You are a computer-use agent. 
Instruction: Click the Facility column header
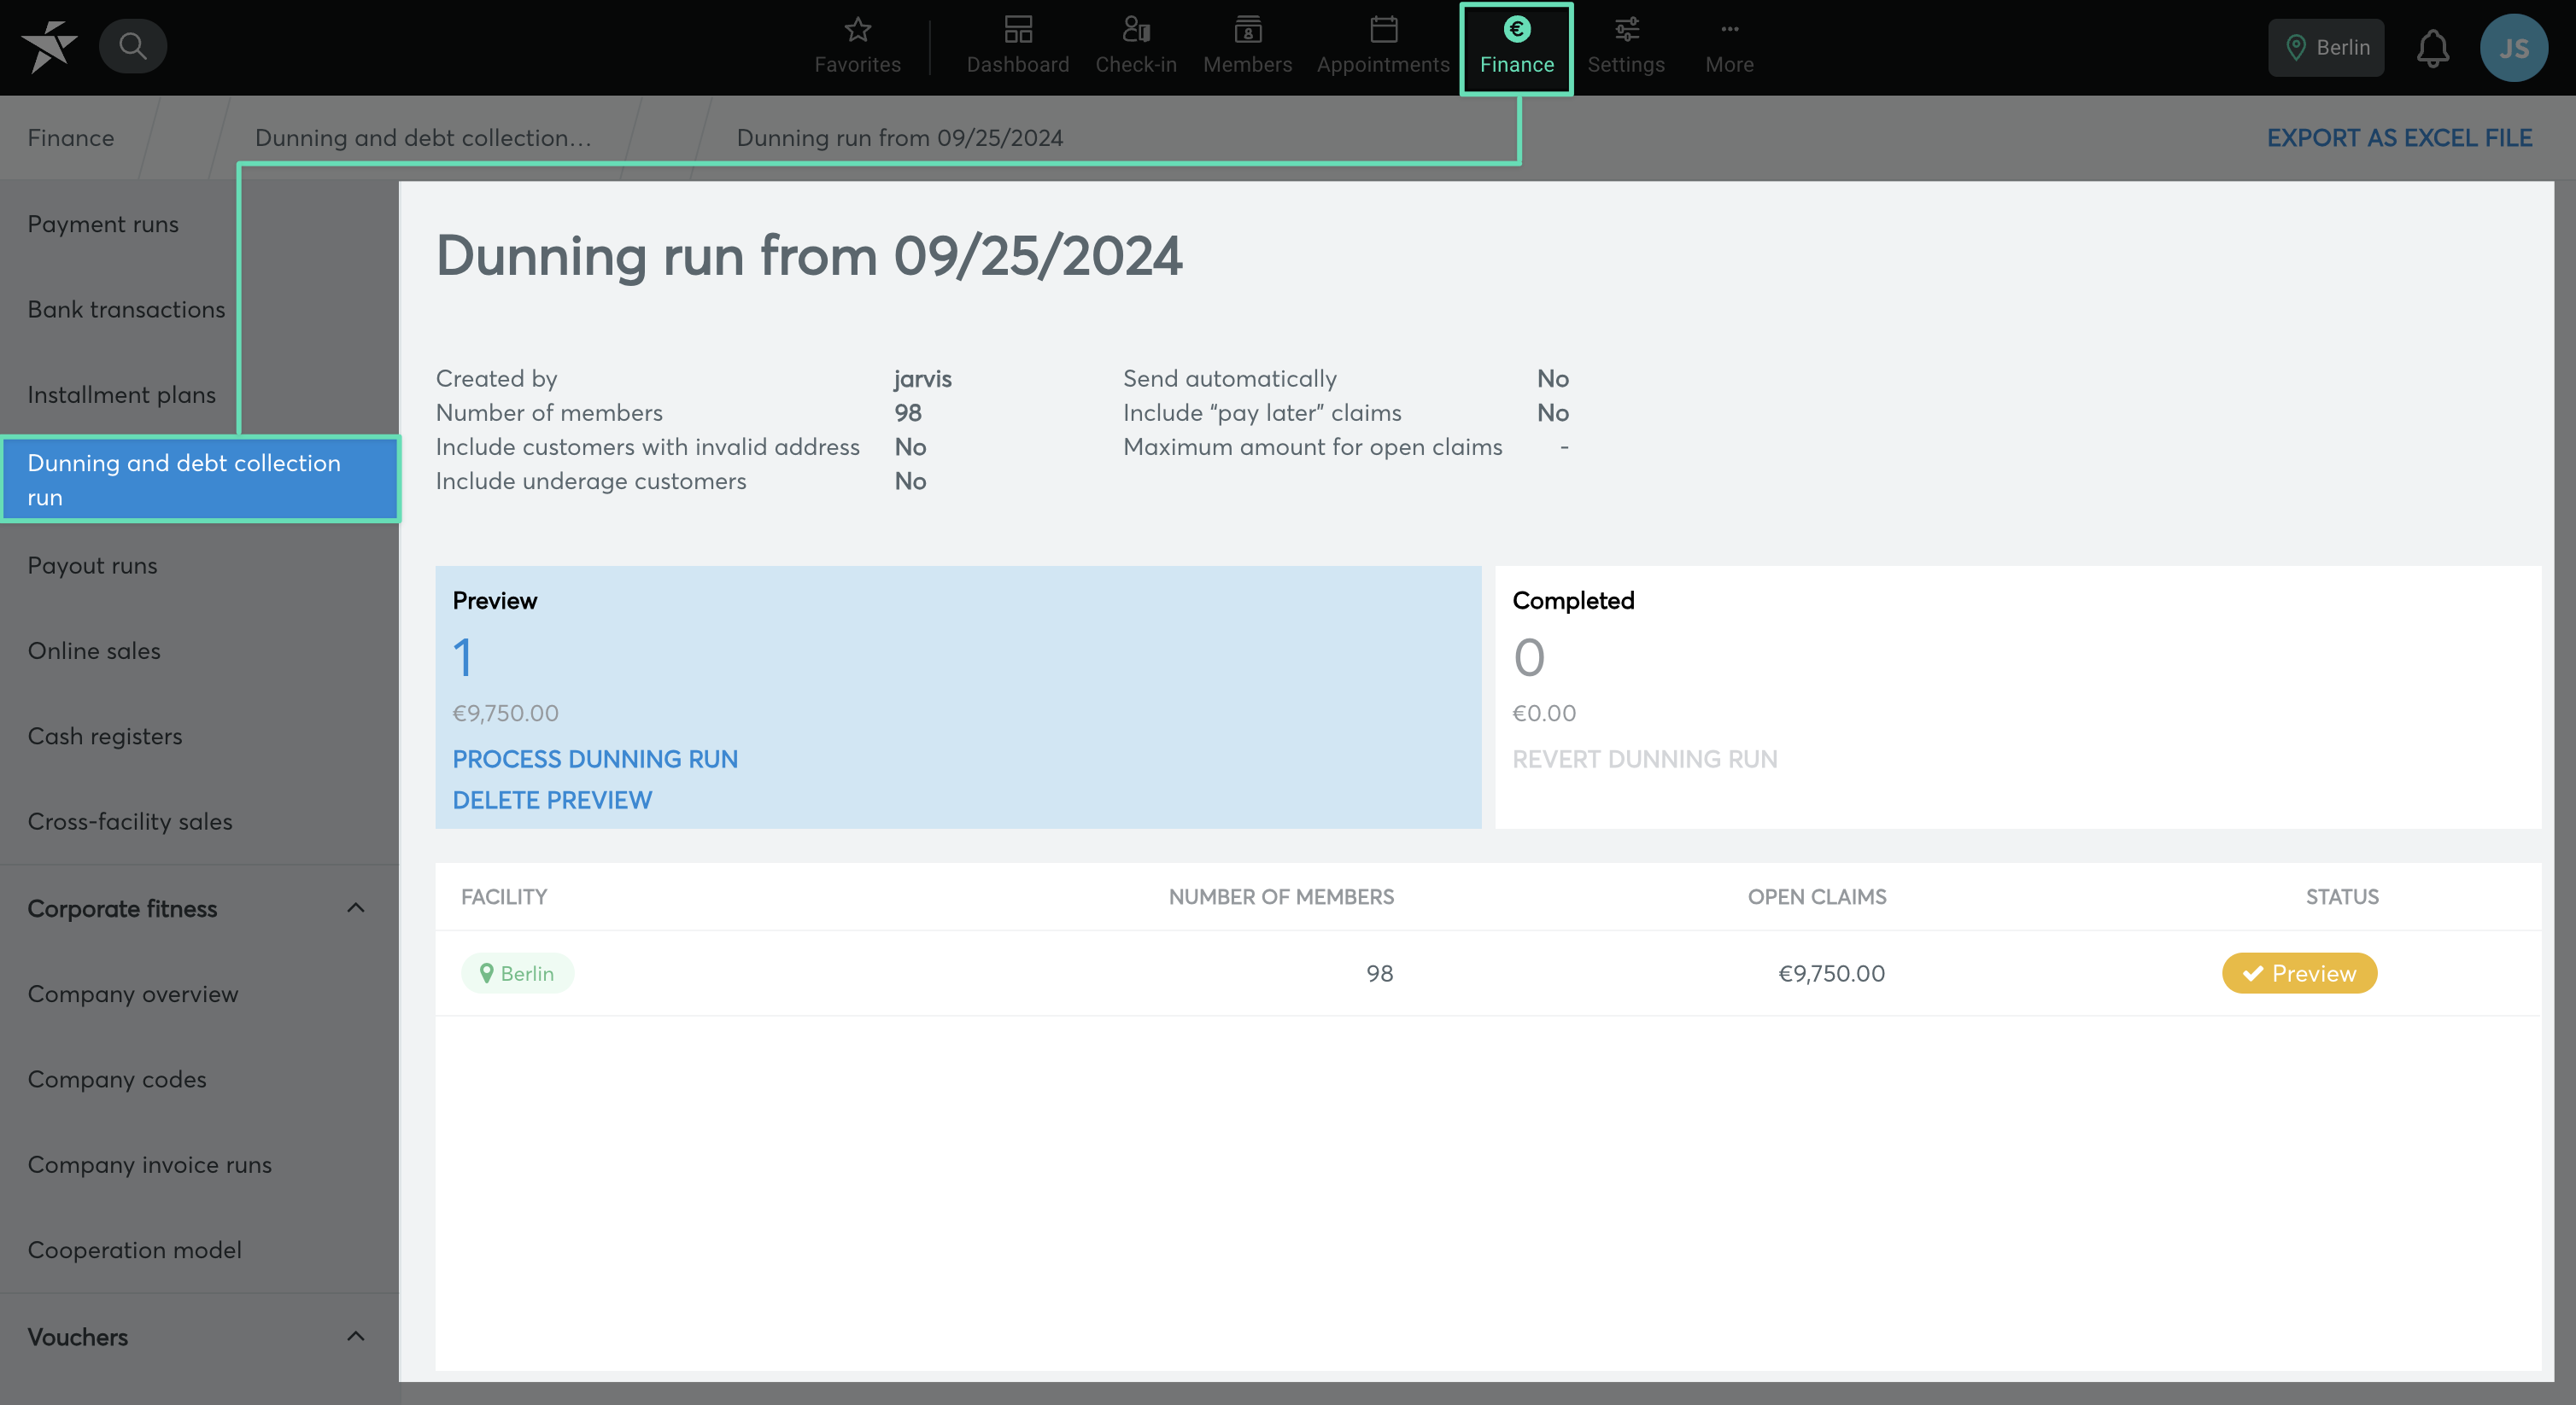point(504,897)
